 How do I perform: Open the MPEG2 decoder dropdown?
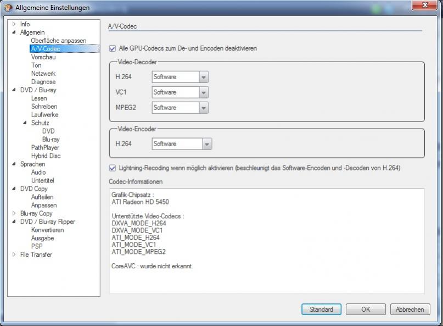[x=180, y=108]
